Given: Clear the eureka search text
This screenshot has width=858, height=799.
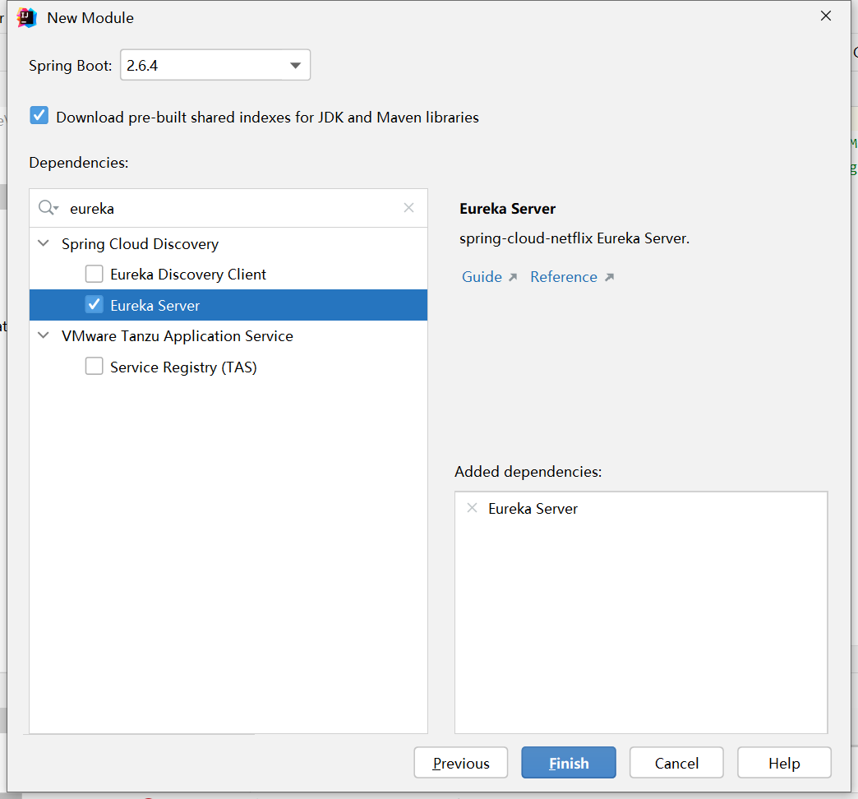Looking at the screenshot, I should click(408, 208).
